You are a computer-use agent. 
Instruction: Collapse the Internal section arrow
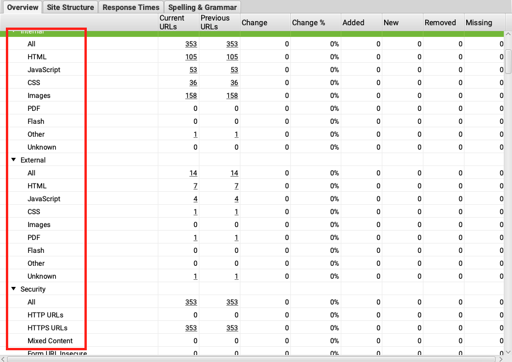click(13, 32)
